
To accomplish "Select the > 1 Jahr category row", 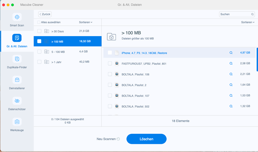I will coord(67,62).
